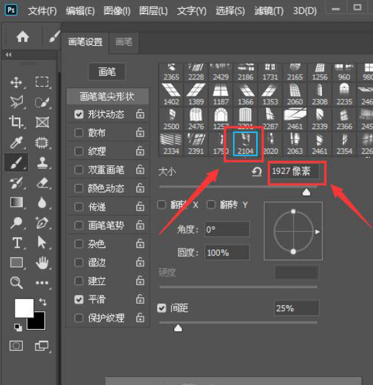Select the Crop tool
The width and height of the screenshot is (373, 385).
pos(15,122)
